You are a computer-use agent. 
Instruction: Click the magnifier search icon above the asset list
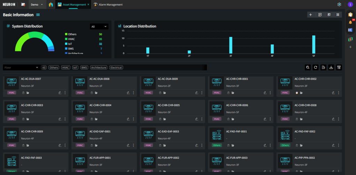(x=308, y=67)
